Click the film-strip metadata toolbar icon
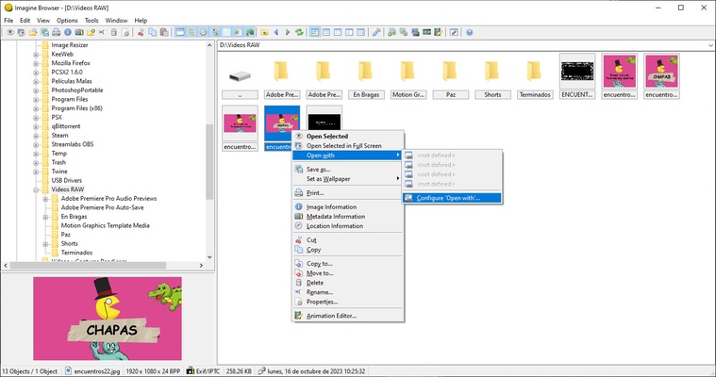The width and height of the screenshot is (716, 377). (79, 32)
